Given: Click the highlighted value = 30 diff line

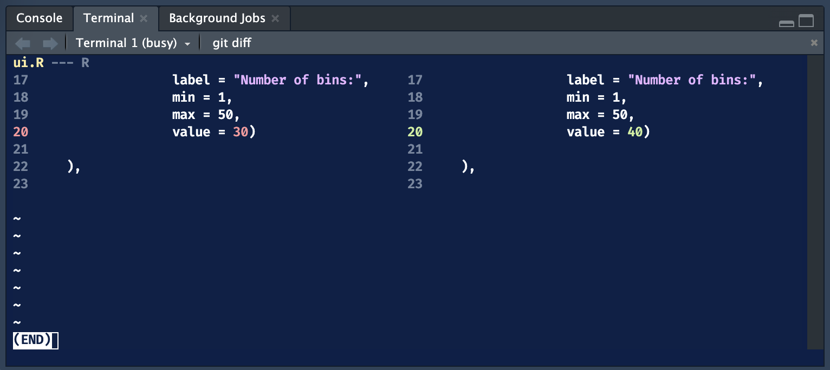Looking at the screenshot, I should 213,131.
